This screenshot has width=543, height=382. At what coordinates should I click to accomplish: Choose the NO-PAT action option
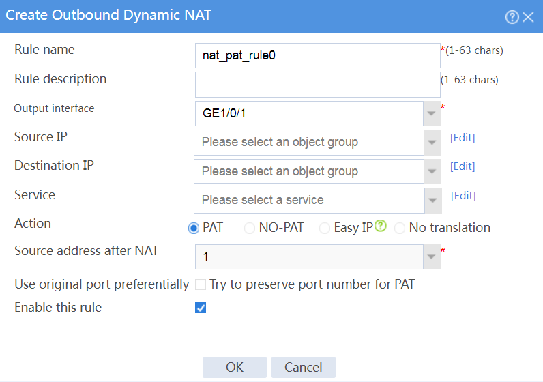(250, 229)
